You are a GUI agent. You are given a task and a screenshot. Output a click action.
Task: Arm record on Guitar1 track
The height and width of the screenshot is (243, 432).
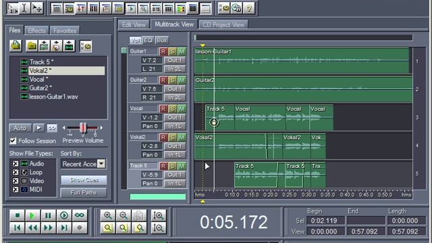pos(163,51)
